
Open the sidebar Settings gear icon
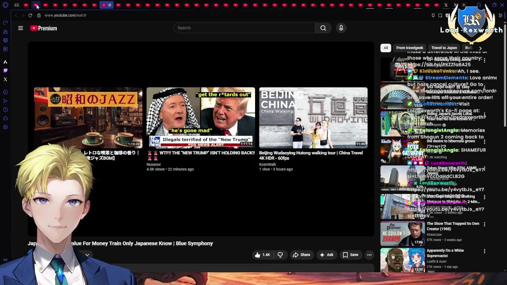6,127
